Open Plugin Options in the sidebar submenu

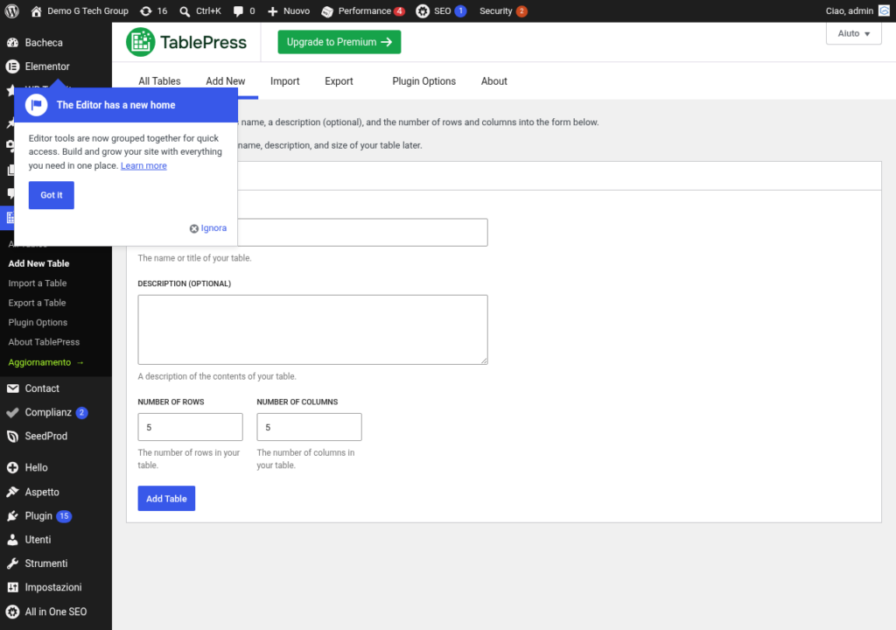[38, 322]
